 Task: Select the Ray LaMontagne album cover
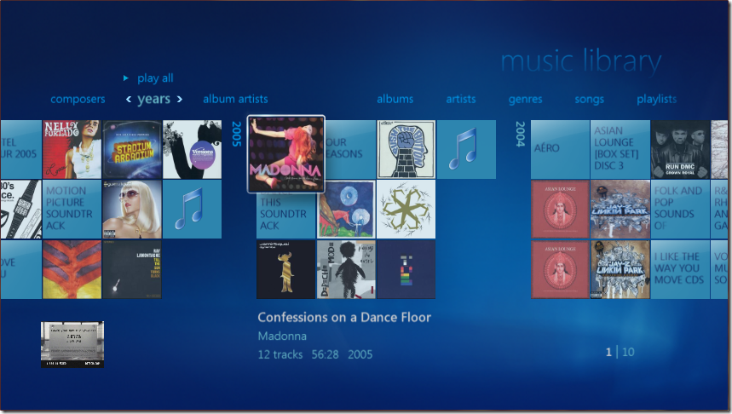(132, 269)
